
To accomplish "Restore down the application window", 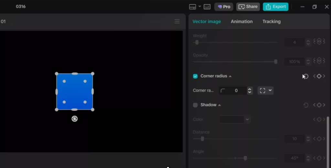I will tap(315, 7).
